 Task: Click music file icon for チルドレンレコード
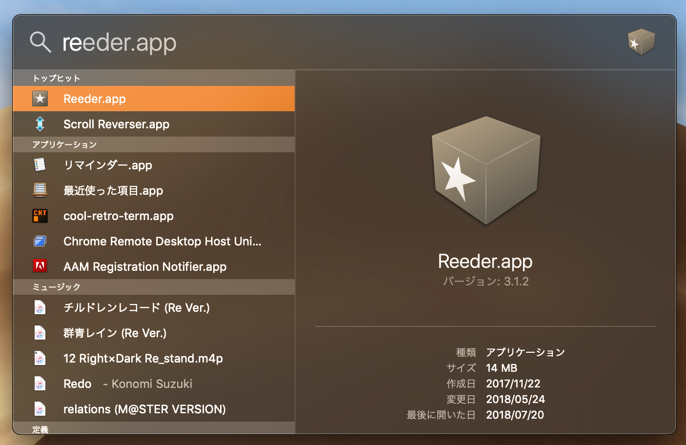point(40,307)
